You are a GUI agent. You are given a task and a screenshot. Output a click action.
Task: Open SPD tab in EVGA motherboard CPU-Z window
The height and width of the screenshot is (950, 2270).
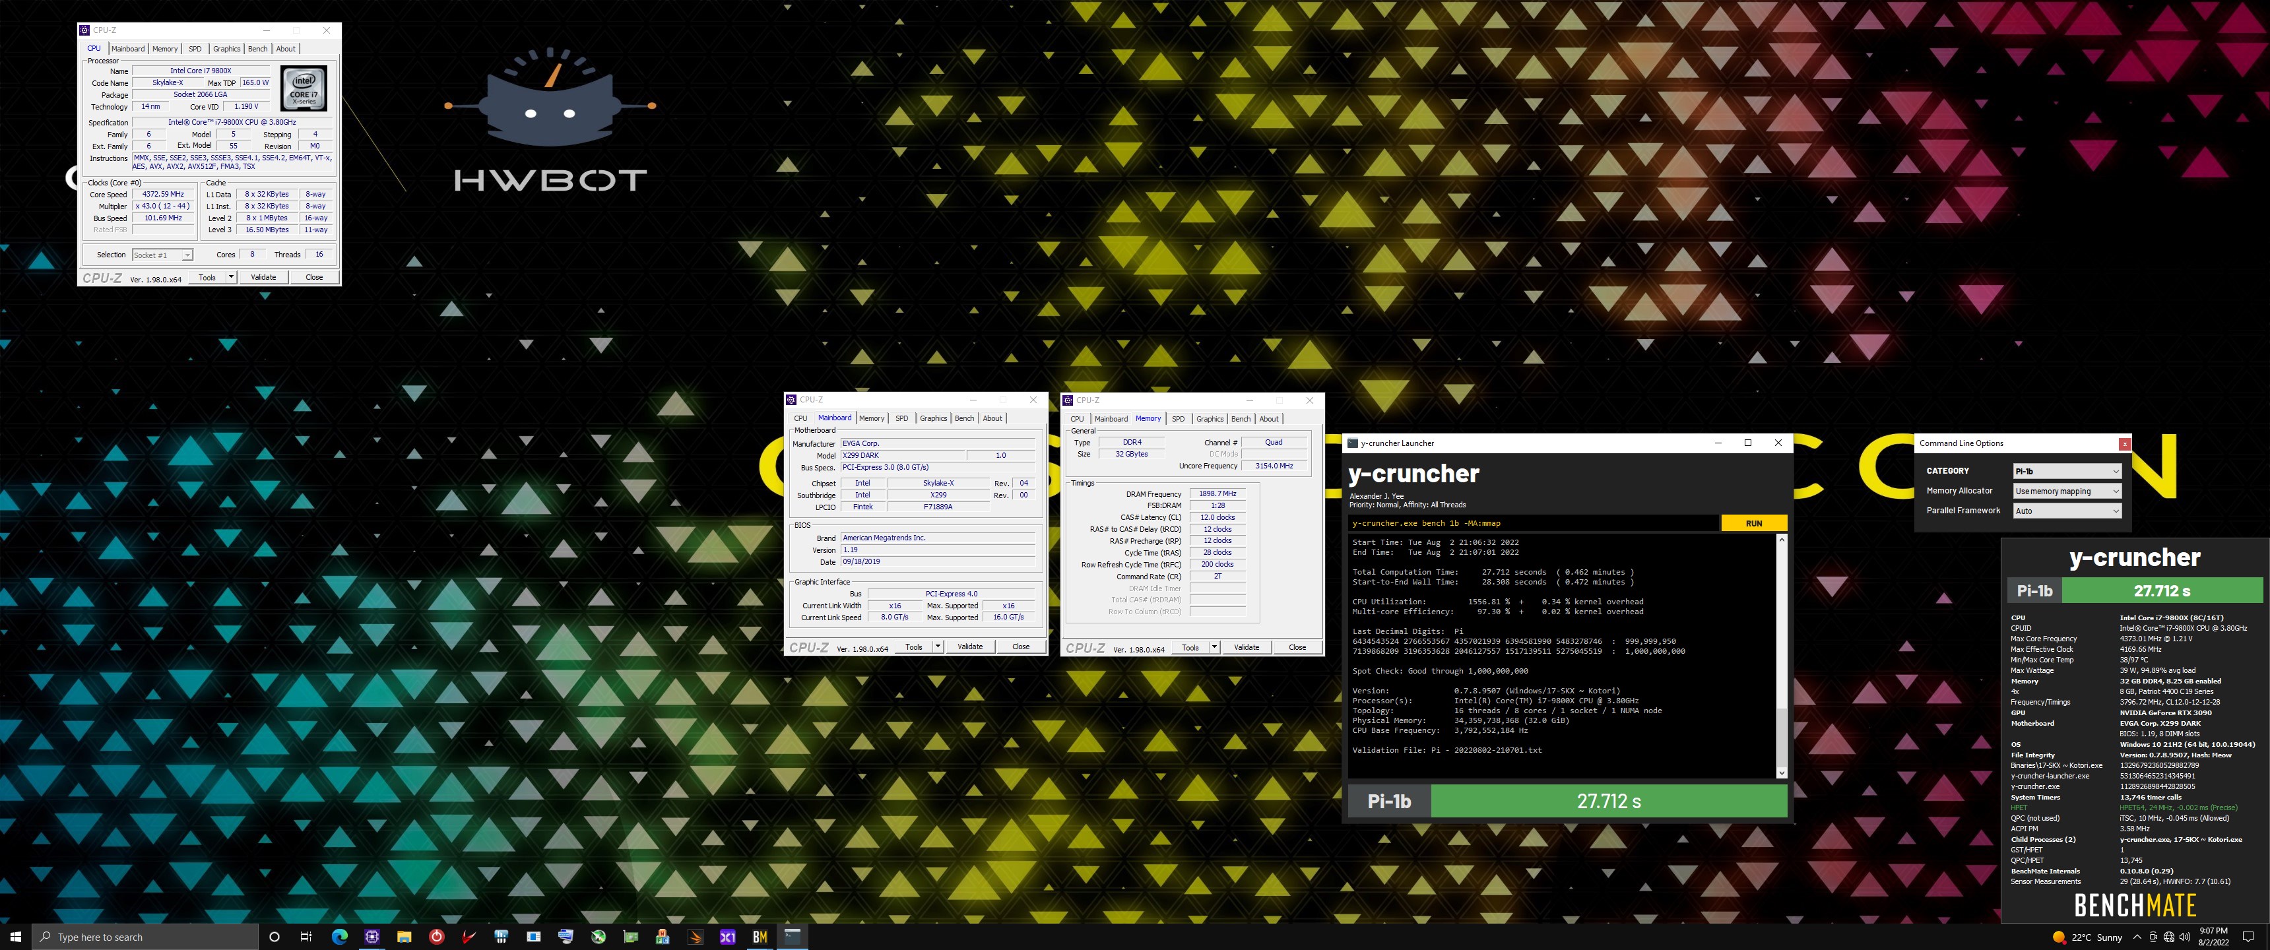[901, 419]
